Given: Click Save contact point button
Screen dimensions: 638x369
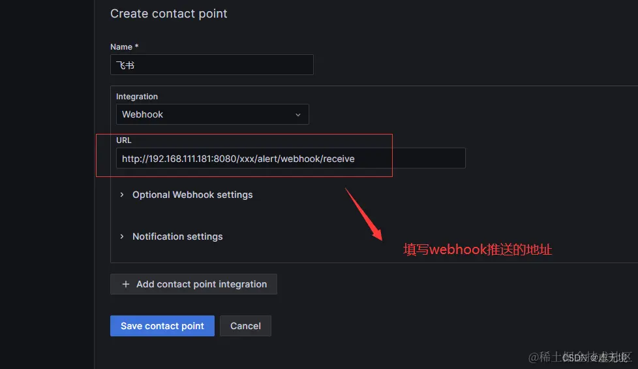Looking at the screenshot, I should (162, 326).
